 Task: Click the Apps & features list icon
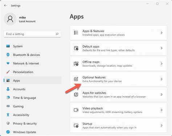click(76, 33)
